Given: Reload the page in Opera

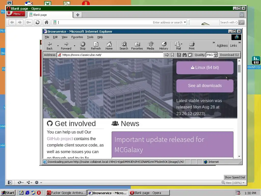Looking at the screenshot, I should (38, 22).
